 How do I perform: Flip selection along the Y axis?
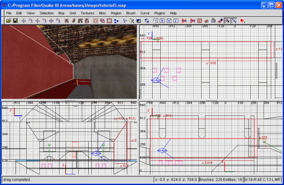point(37,21)
